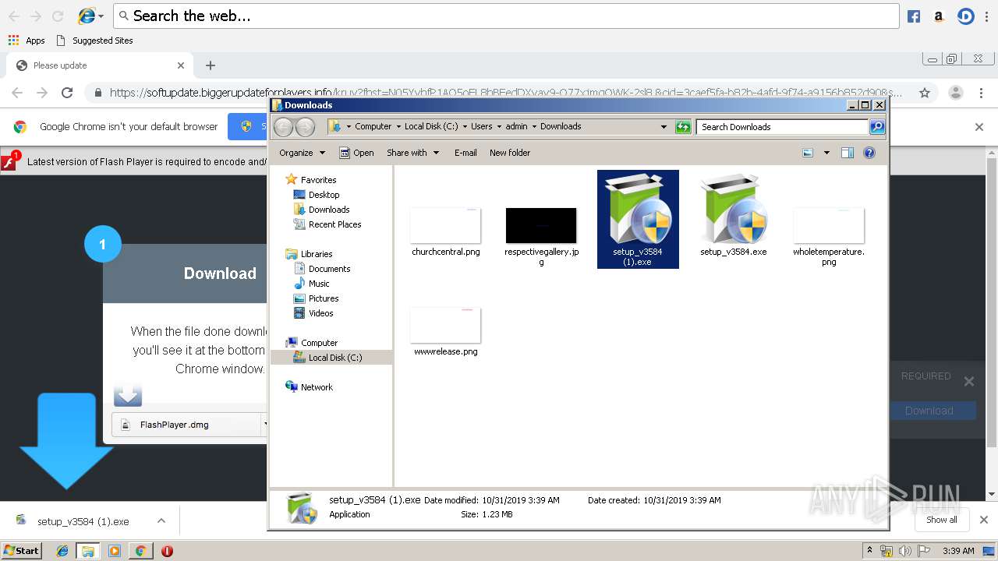Dismiss the default browser infobar

[979, 127]
